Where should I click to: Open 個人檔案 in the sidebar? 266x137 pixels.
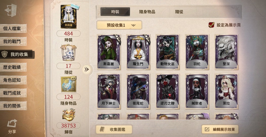(13, 28)
